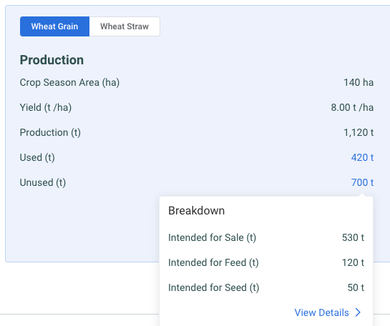Click the Production section heading
Viewport: 390px width, 326px height.
(52, 60)
